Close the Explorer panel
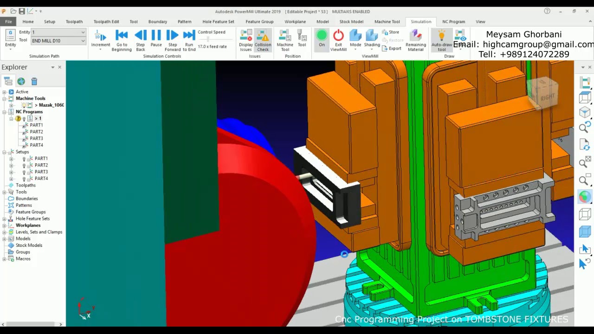The image size is (594, 334). point(59,67)
